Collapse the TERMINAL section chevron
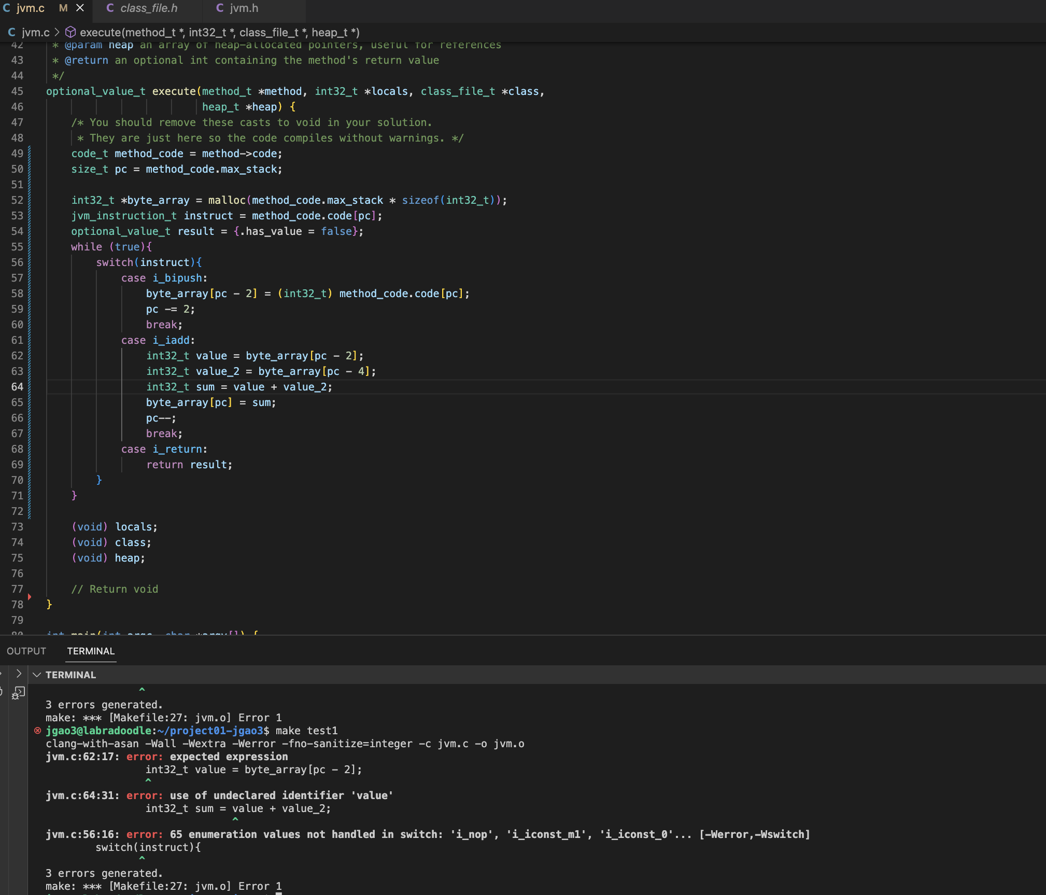Image resolution: width=1046 pixels, height=895 pixels. 37,675
